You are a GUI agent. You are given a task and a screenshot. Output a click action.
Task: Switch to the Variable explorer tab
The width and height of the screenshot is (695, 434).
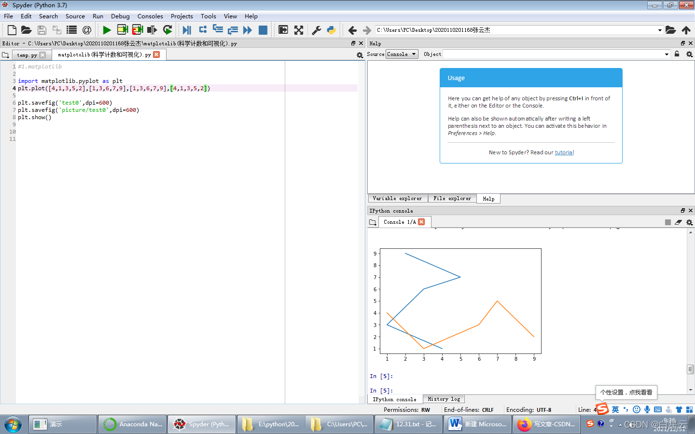[x=397, y=199]
